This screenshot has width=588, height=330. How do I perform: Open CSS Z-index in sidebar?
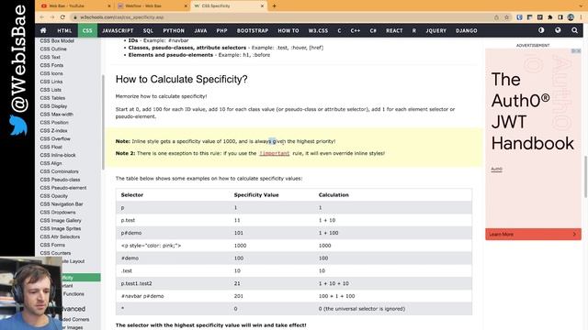tap(53, 131)
